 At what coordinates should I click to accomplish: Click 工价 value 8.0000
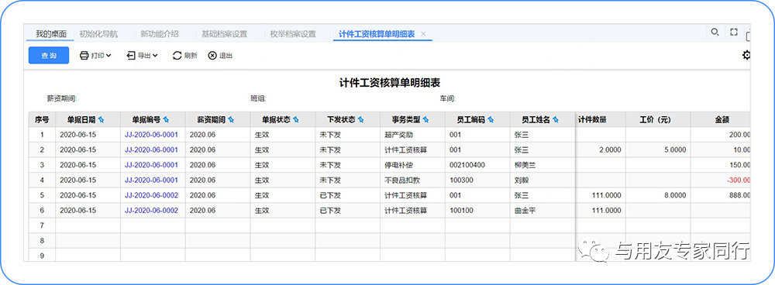(674, 195)
